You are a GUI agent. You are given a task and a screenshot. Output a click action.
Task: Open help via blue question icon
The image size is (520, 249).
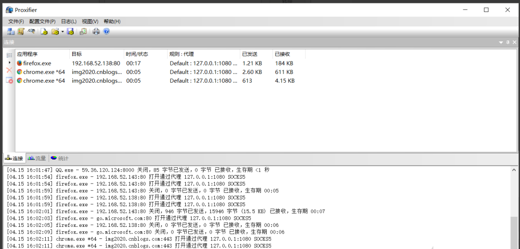106,31
